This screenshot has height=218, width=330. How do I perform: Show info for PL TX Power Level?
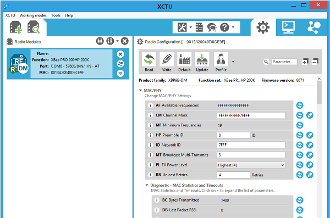pyautogui.click(x=150, y=165)
